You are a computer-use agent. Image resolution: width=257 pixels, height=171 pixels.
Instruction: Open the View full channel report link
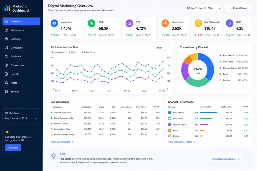coord(182,142)
